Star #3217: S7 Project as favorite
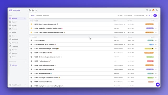 (x=31, y=40)
